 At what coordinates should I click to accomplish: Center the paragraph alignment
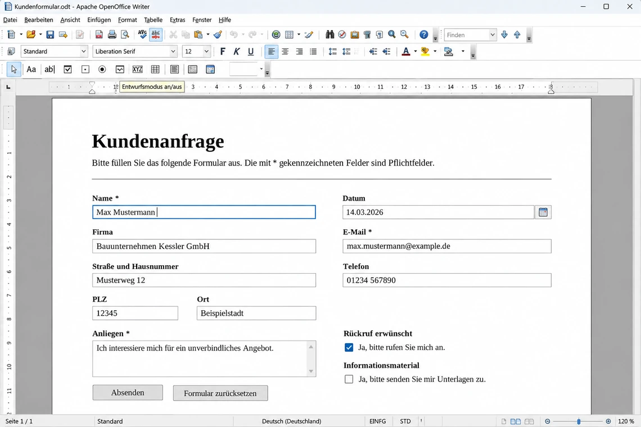(x=285, y=52)
